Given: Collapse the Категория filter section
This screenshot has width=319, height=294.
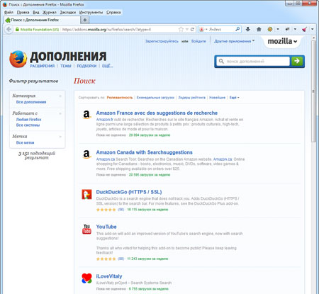Looking at the screenshot, I should 60,96.
